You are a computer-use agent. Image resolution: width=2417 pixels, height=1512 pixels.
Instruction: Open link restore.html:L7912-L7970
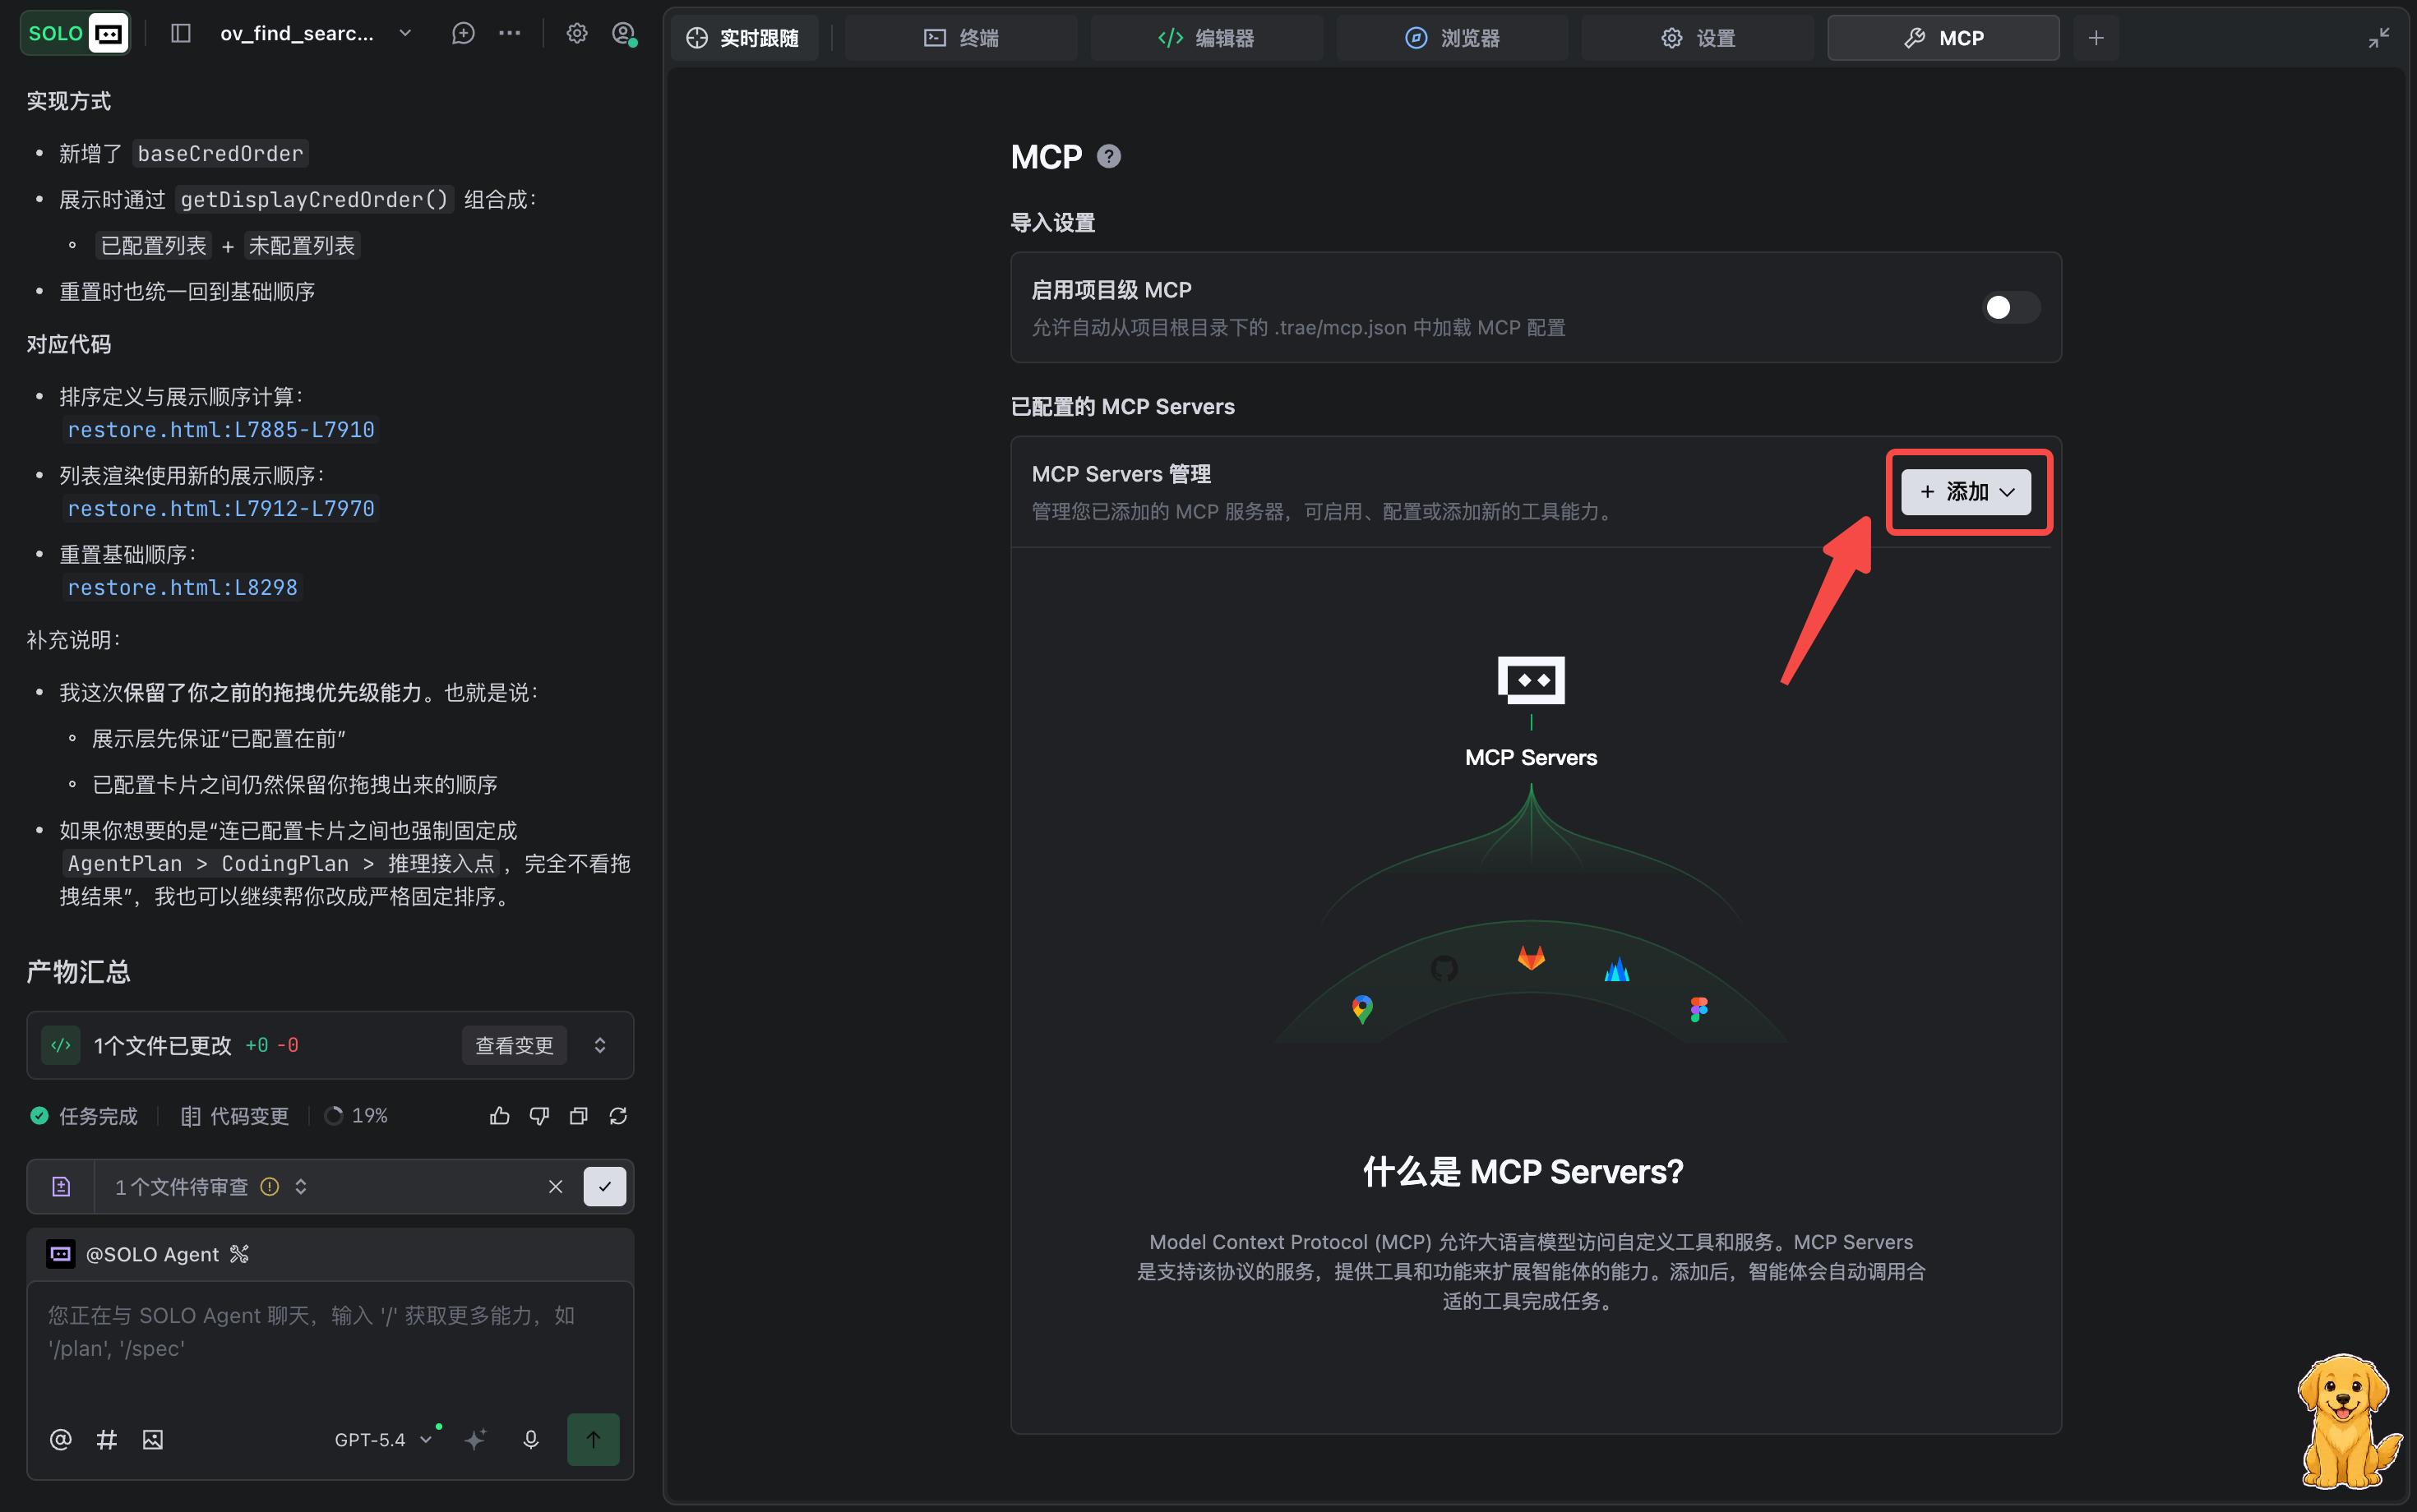[221, 509]
